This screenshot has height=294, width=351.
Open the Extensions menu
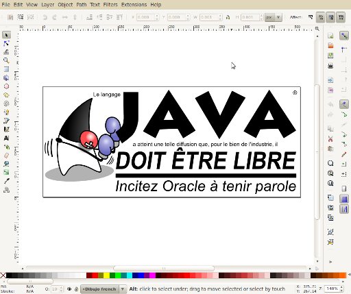click(x=134, y=5)
